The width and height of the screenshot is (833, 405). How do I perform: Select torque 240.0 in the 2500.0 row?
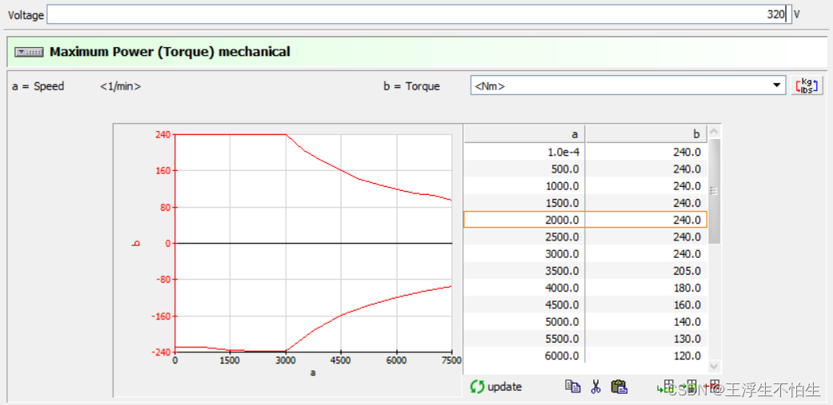coord(647,236)
